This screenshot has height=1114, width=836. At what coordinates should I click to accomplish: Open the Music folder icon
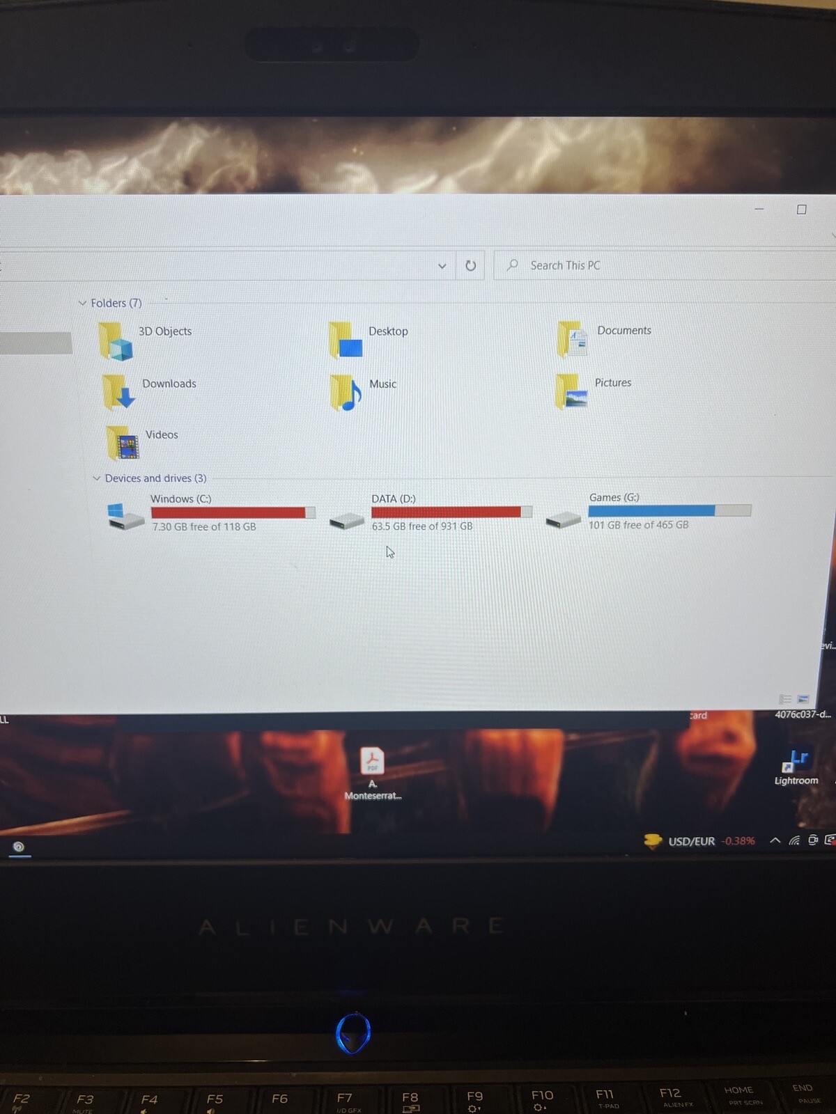pos(346,393)
